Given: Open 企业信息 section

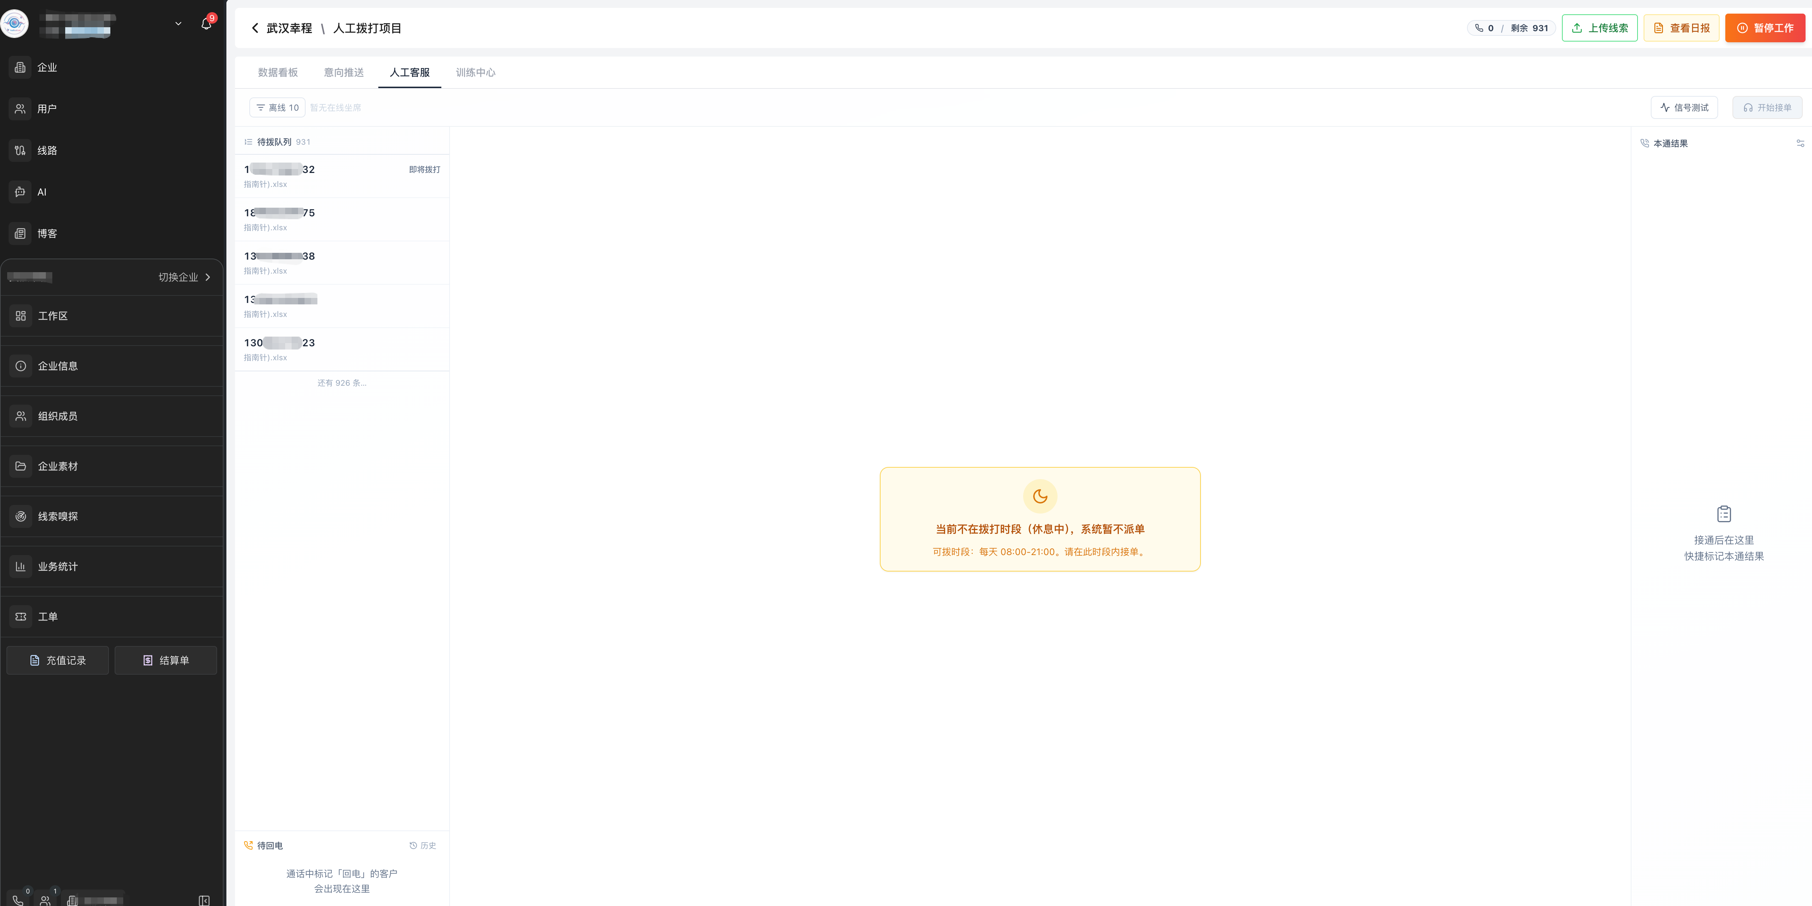Looking at the screenshot, I should 112,366.
